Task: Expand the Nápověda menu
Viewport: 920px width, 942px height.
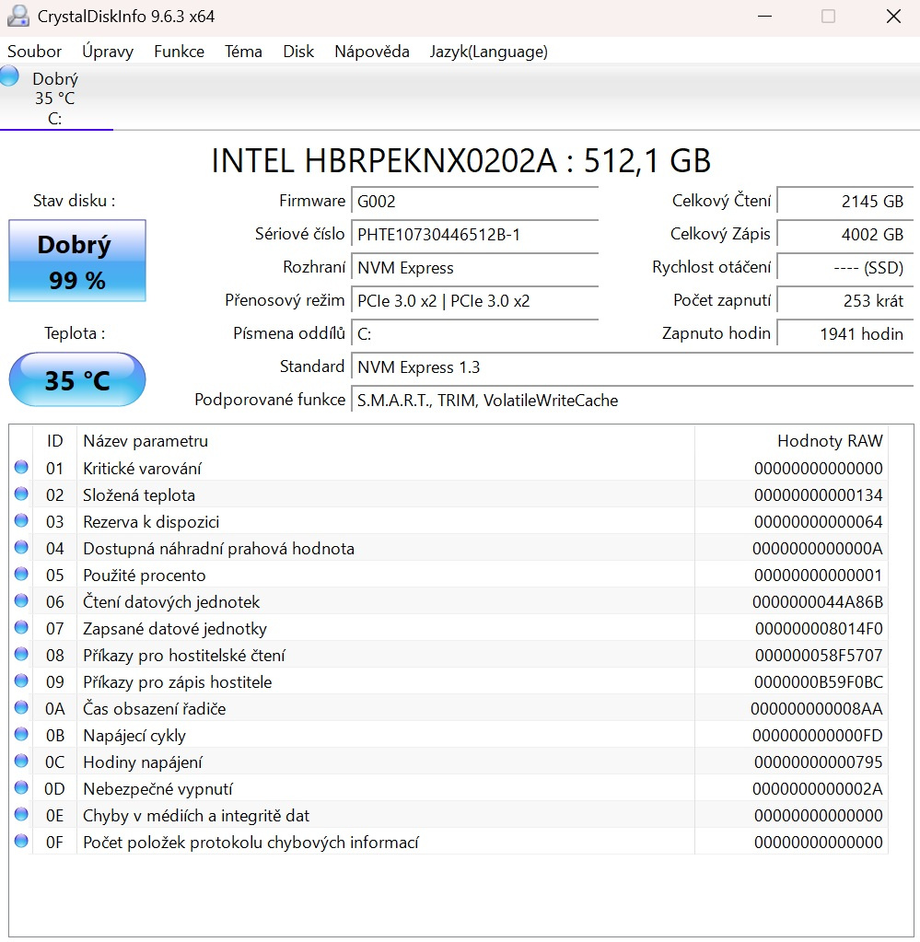Action: tap(372, 52)
